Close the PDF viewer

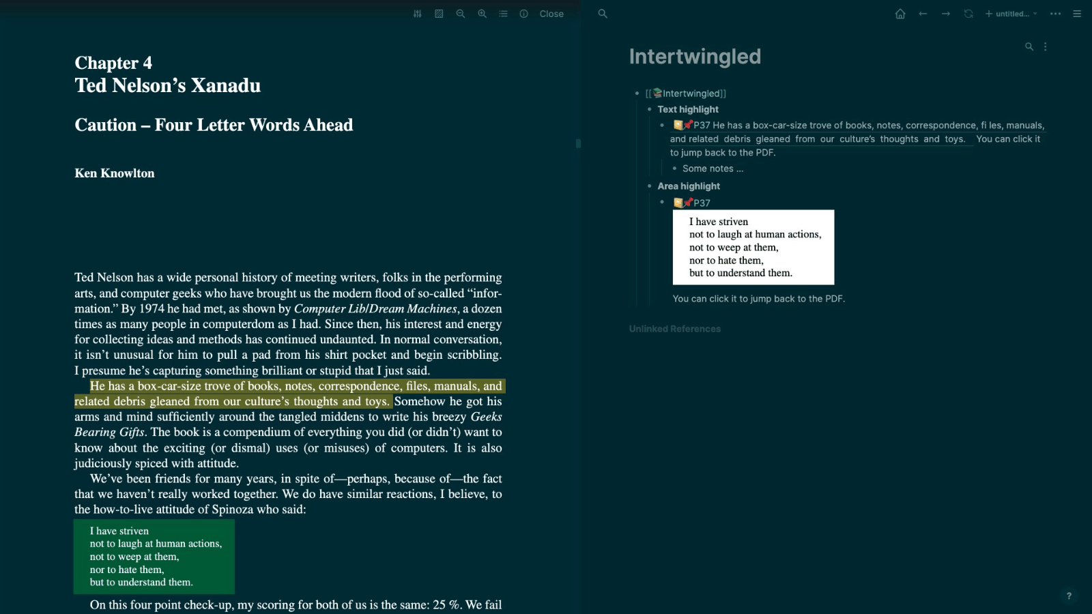tap(551, 14)
